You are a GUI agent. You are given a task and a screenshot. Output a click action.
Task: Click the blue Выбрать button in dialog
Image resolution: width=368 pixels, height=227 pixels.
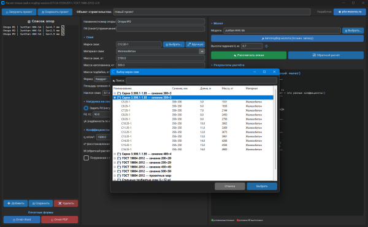pos(262,186)
